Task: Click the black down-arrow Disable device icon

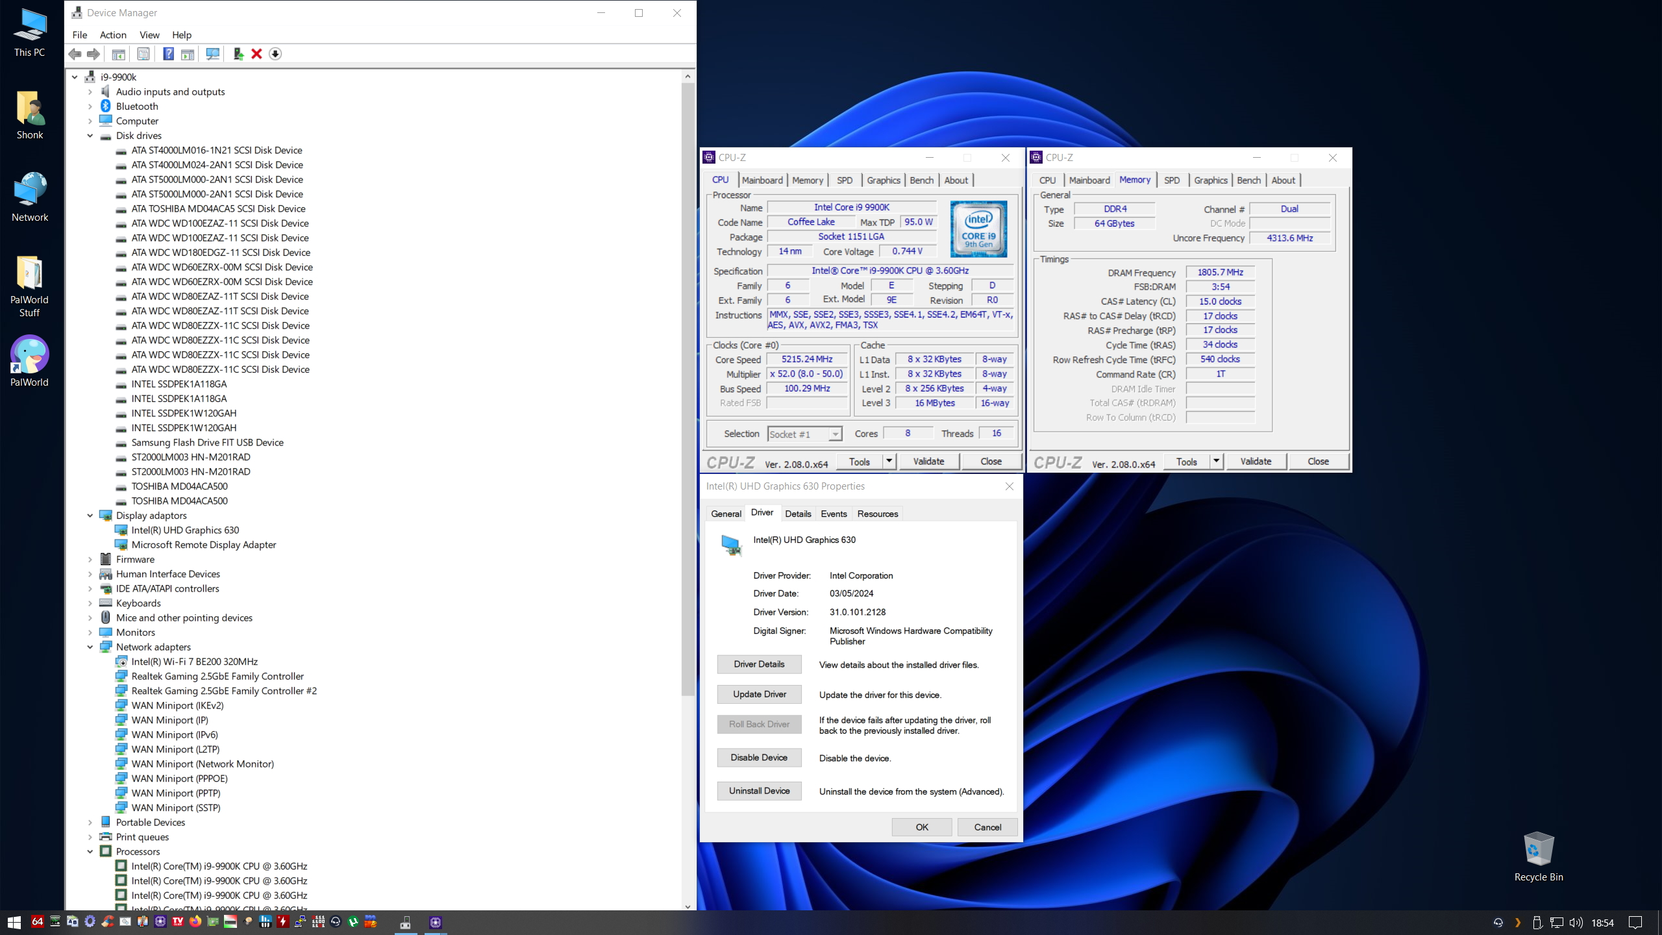Action: pos(275,54)
